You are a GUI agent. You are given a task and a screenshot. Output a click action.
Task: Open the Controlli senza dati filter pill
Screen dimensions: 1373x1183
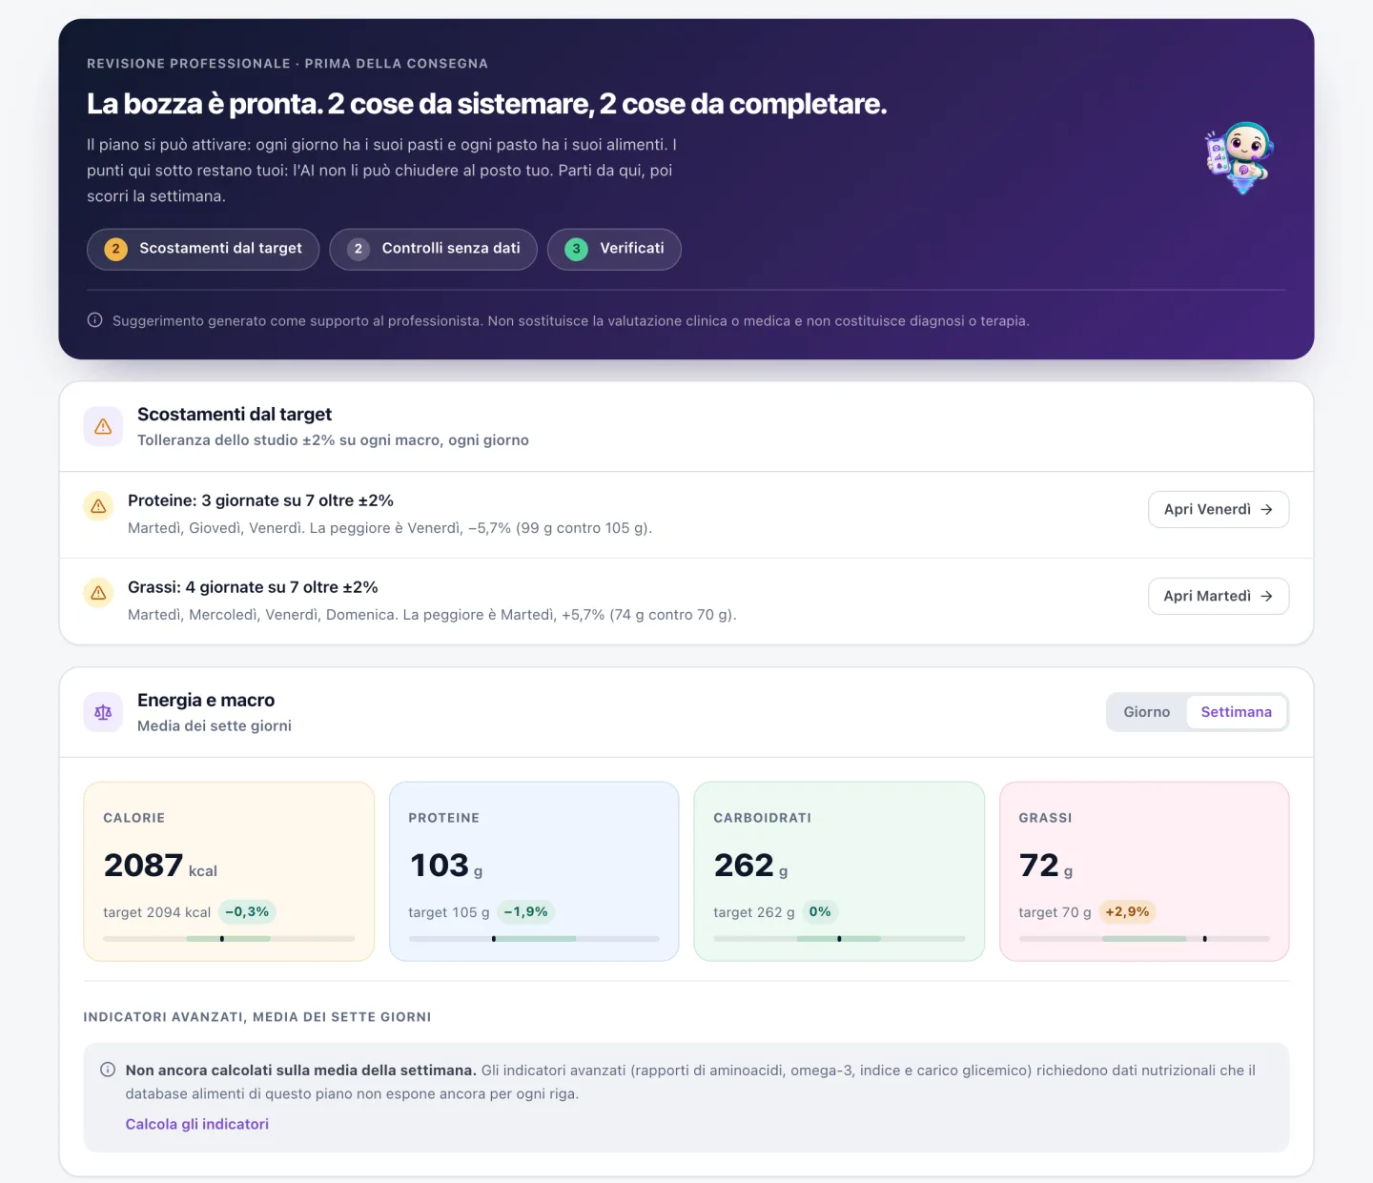(434, 249)
